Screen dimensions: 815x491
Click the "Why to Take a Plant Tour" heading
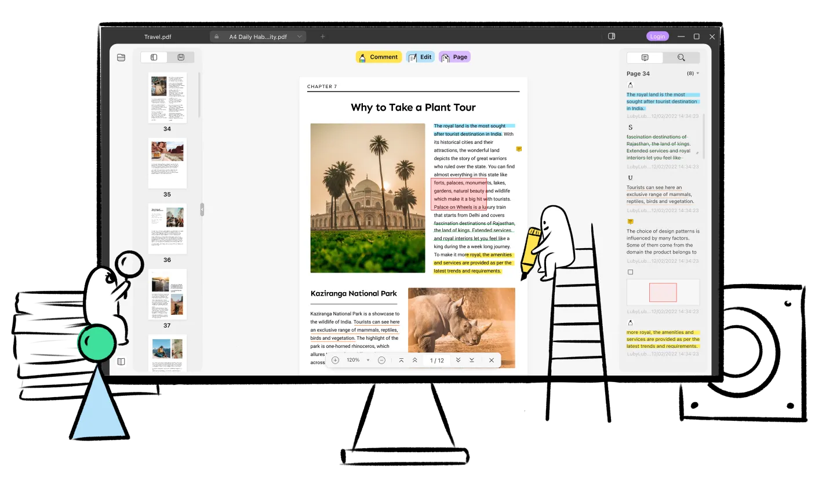pos(413,107)
